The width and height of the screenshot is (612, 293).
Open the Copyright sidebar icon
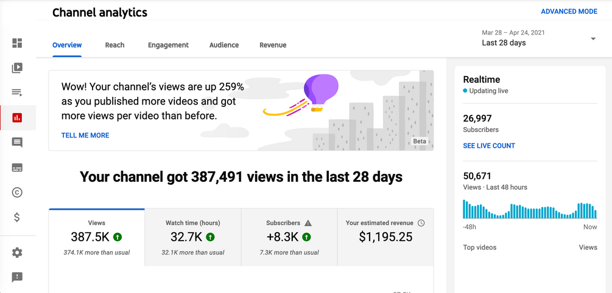17,192
